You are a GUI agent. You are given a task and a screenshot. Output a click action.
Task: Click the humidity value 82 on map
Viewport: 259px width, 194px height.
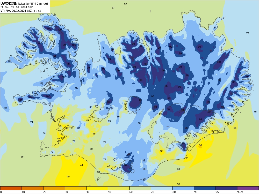click(90, 107)
